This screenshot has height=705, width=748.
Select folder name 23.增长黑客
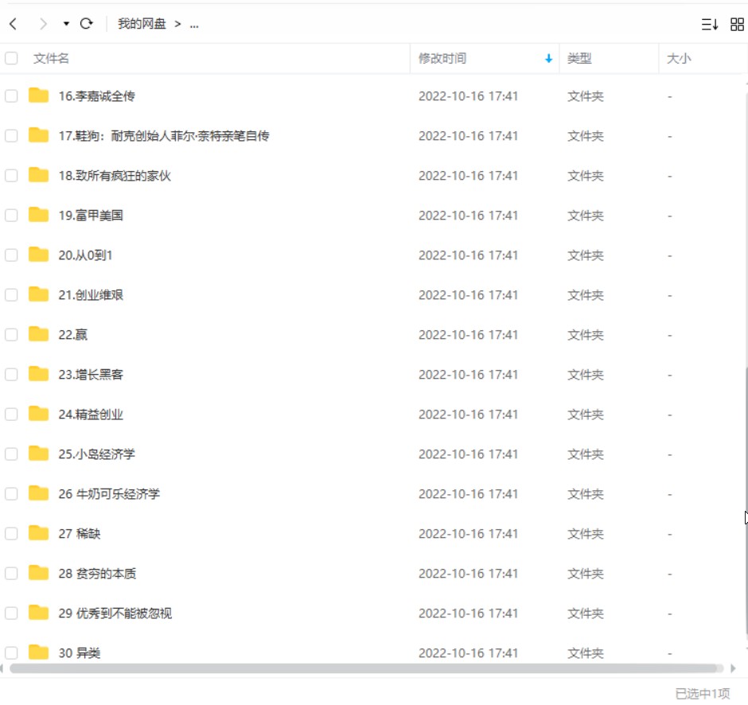[x=91, y=375]
